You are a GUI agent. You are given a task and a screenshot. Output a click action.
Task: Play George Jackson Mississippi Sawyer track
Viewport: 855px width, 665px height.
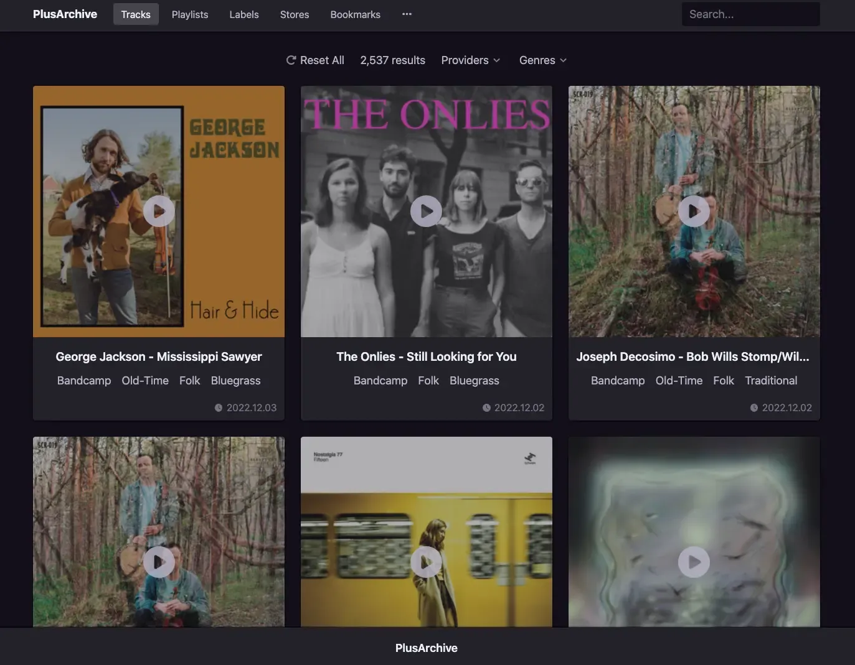(159, 212)
